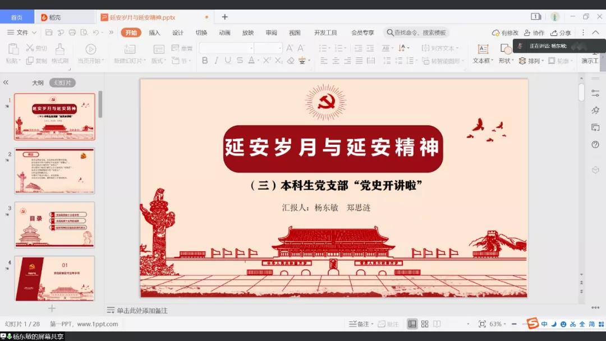Open the 插入 ribbon tab
Viewport: 606px width, 341px height.
click(x=154, y=33)
